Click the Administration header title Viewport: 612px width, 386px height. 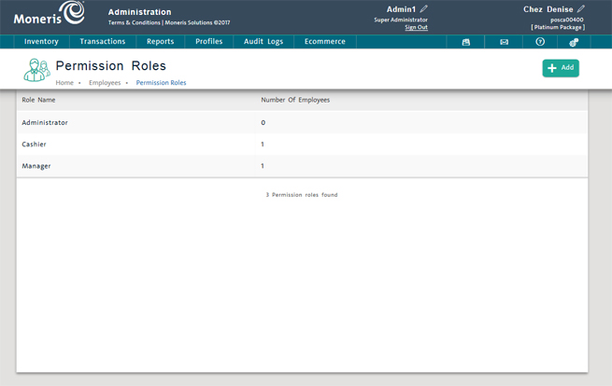point(140,12)
